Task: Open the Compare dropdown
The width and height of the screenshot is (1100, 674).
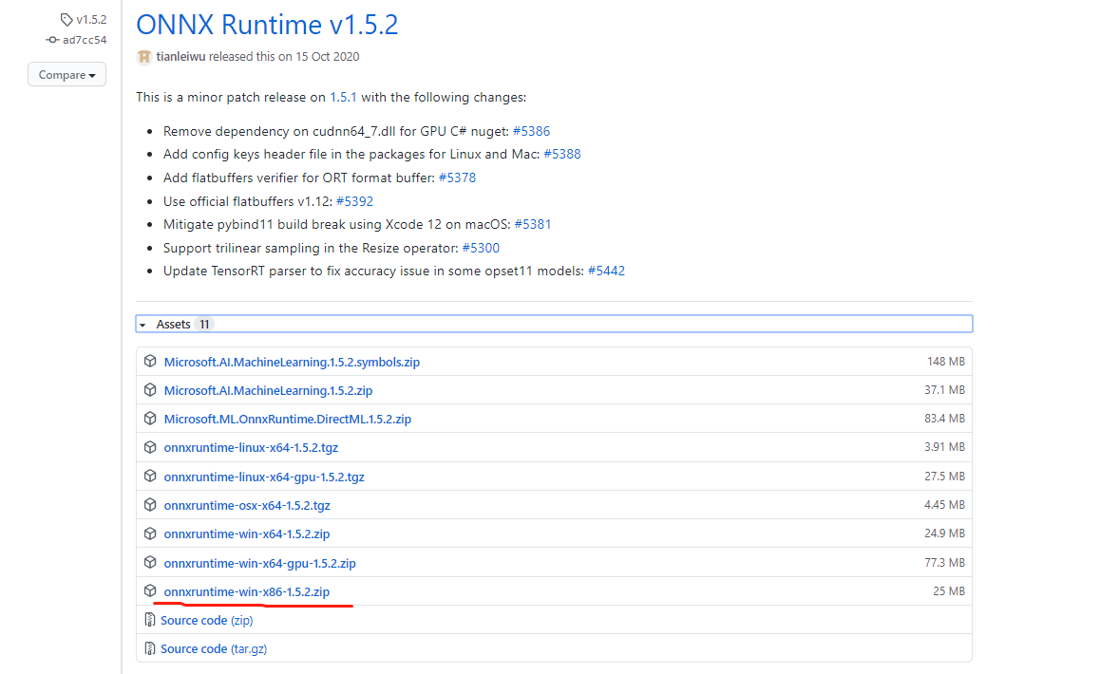Action: 66,74
